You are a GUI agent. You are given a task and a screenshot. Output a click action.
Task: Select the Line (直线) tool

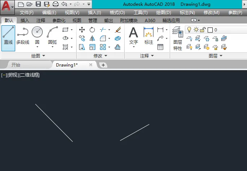click(x=8, y=38)
